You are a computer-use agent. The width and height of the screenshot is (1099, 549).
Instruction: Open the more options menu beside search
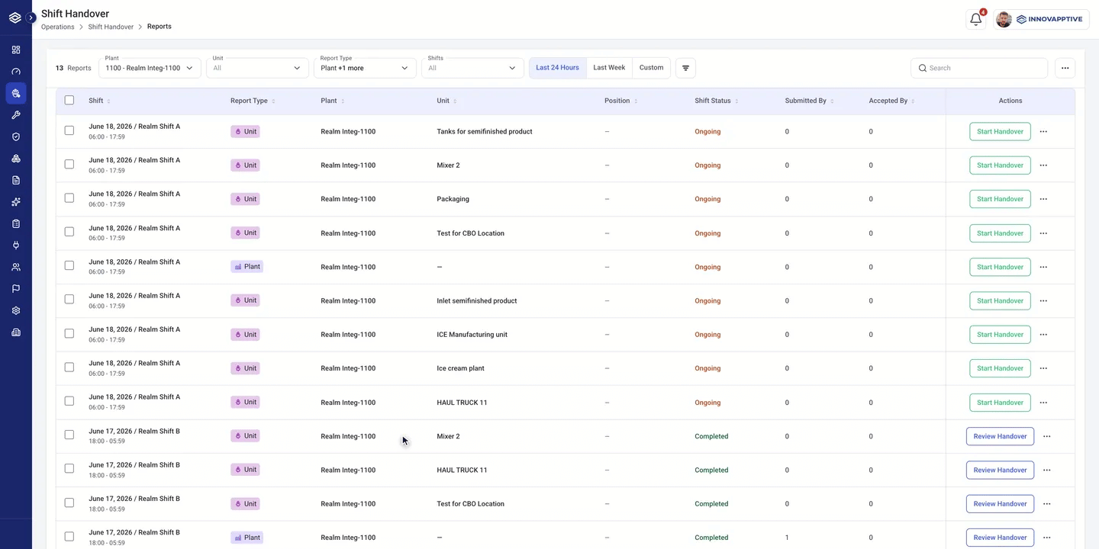1065,68
